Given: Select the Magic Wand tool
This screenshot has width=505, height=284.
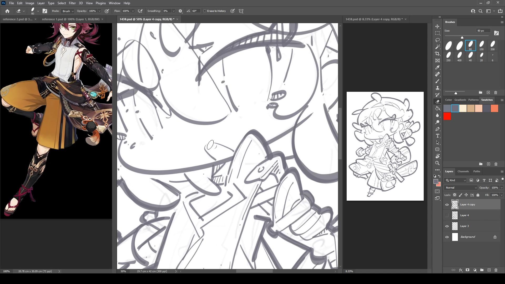Looking at the screenshot, I should tap(437, 47).
